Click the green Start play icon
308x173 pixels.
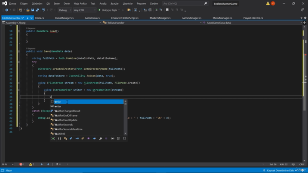(100, 10)
